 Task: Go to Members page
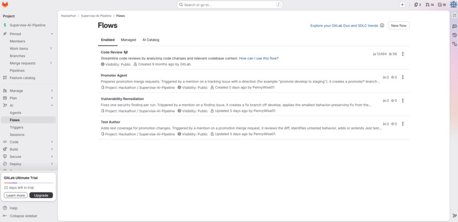(28, 41)
